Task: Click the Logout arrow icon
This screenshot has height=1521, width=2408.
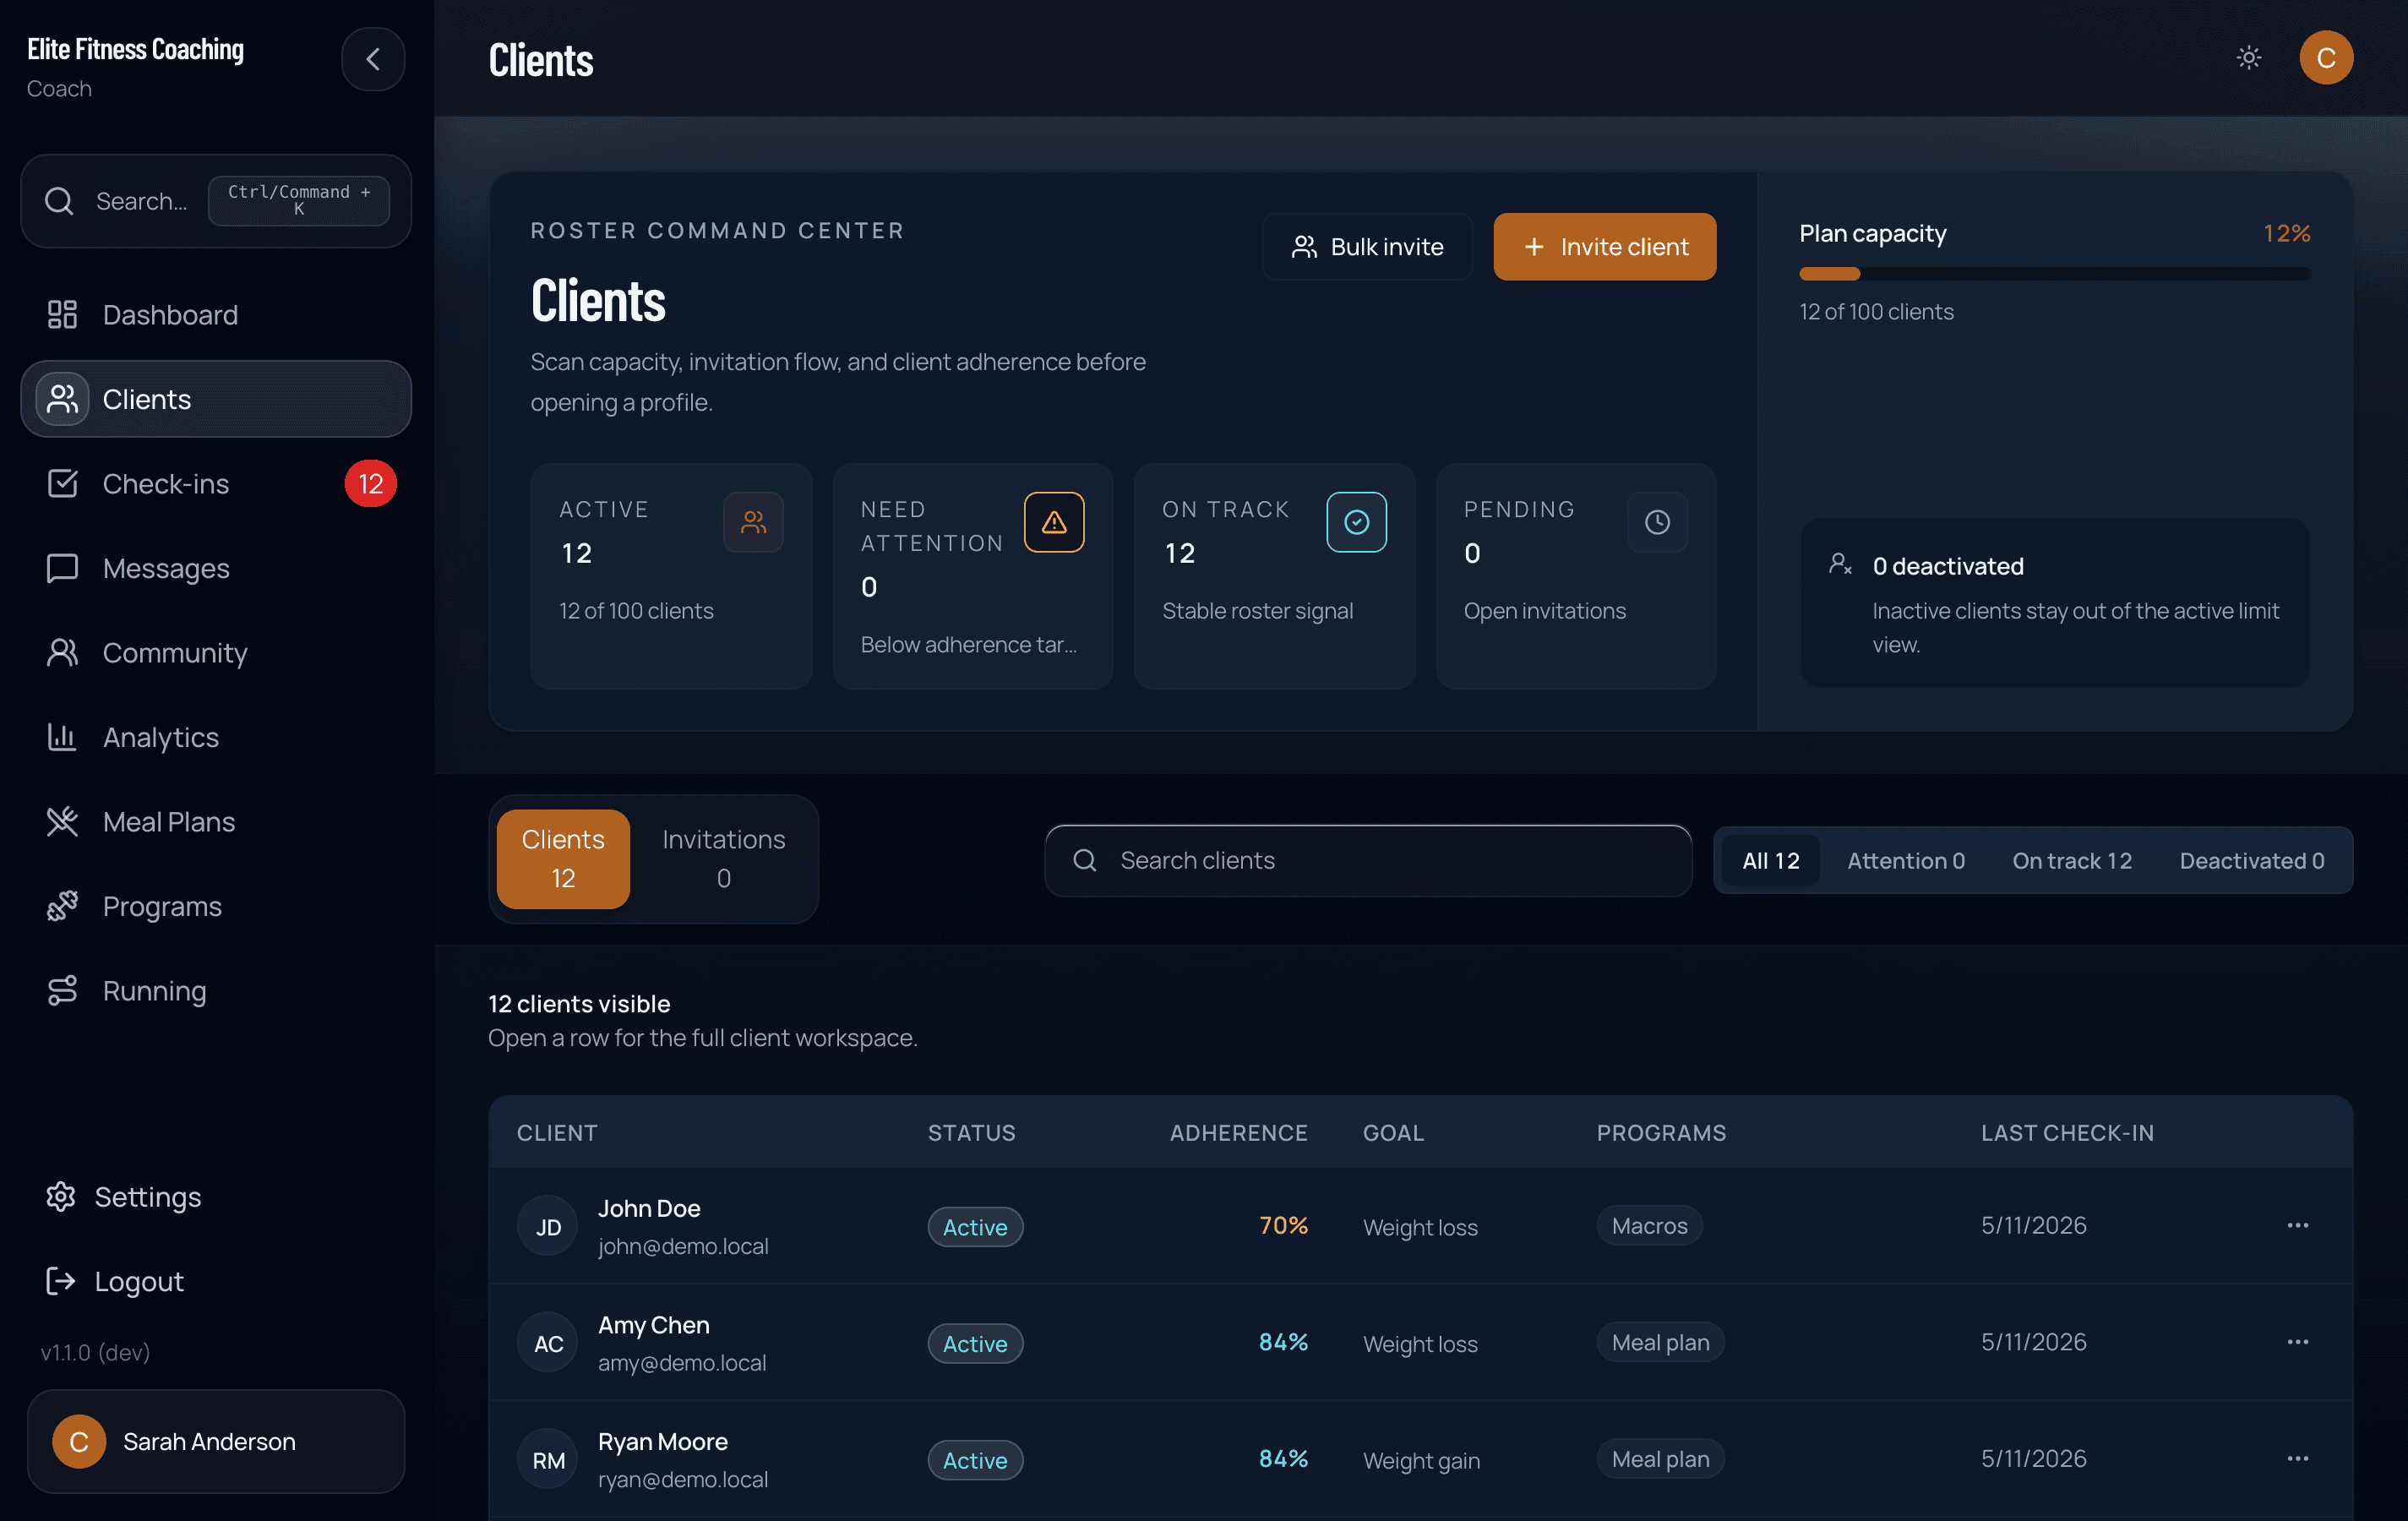Action: tap(61, 1281)
